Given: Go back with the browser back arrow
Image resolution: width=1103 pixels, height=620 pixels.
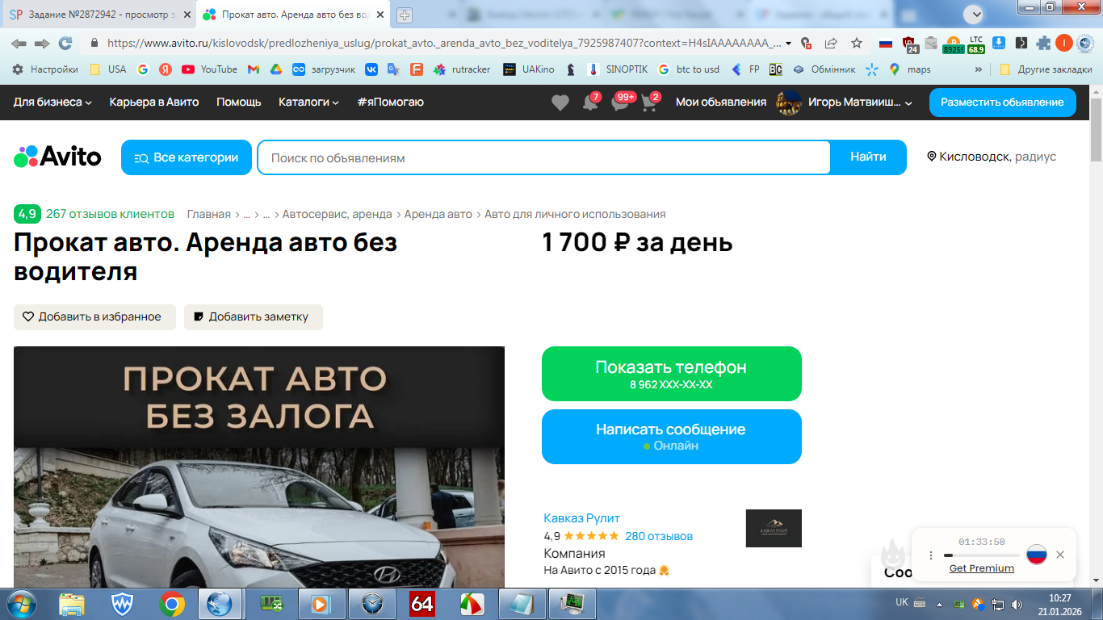Looking at the screenshot, I should tap(19, 43).
